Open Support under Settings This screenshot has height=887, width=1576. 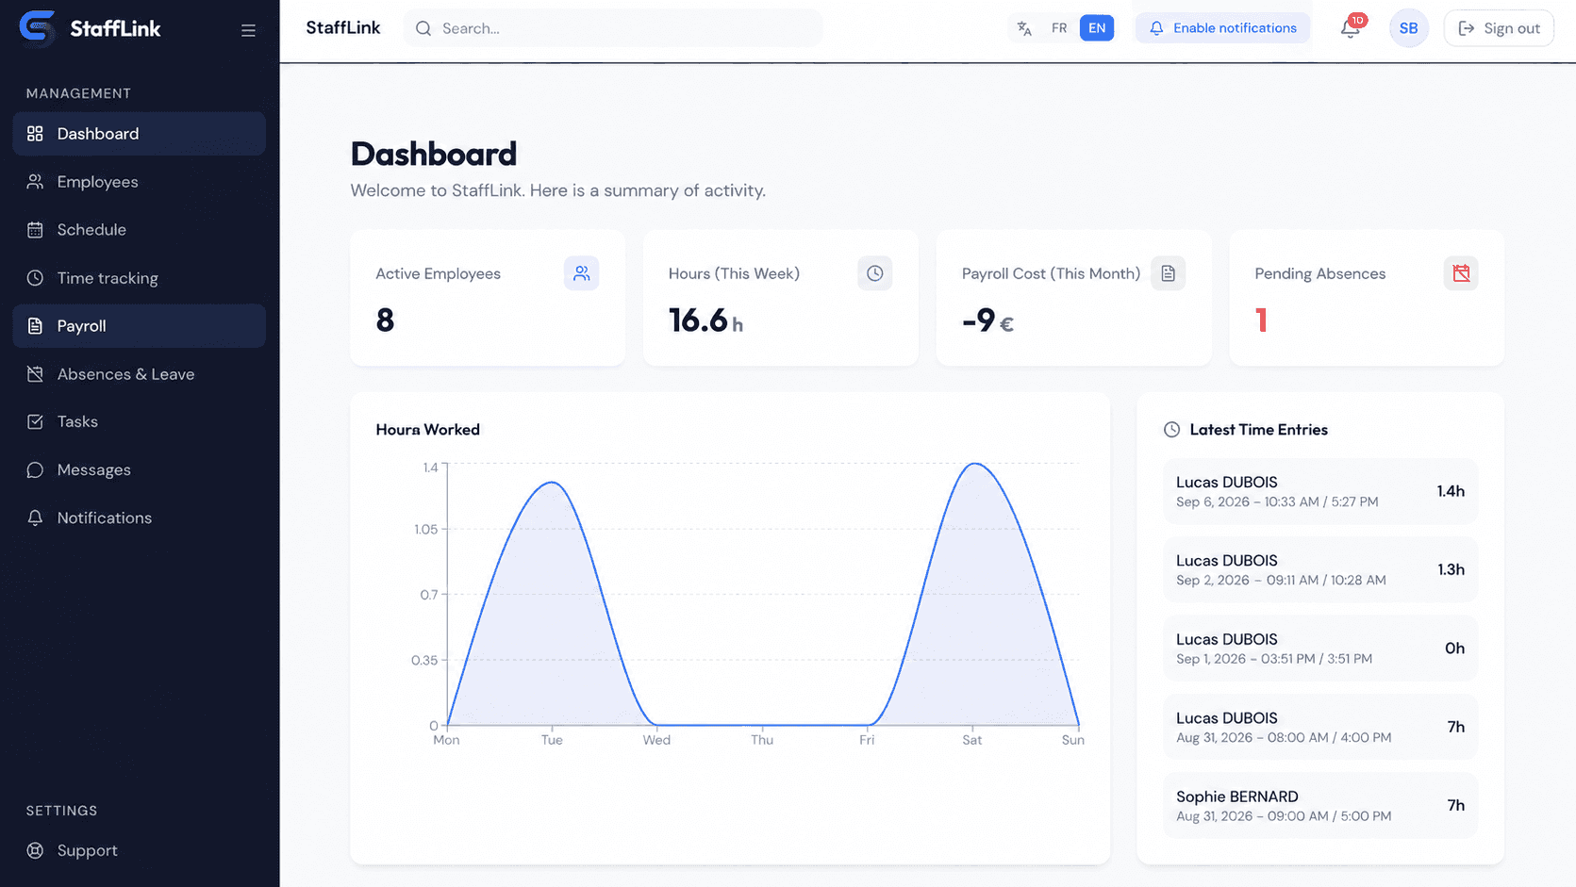(x=140, y=850)
